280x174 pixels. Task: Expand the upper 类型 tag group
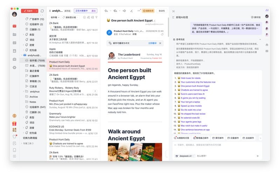click(23, 34)
